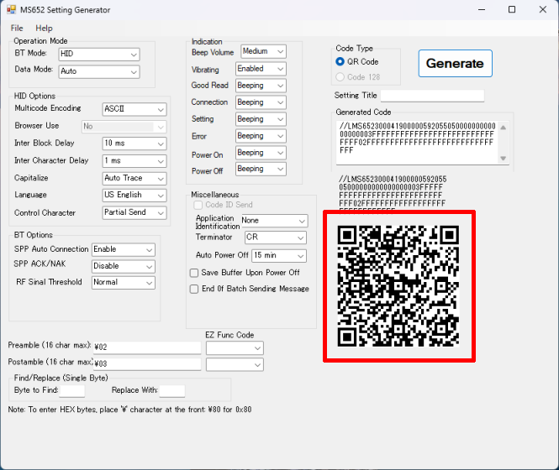Click the generated QR code image
Viewport: 559px width, 470px height.
click(x=399, y=286)
